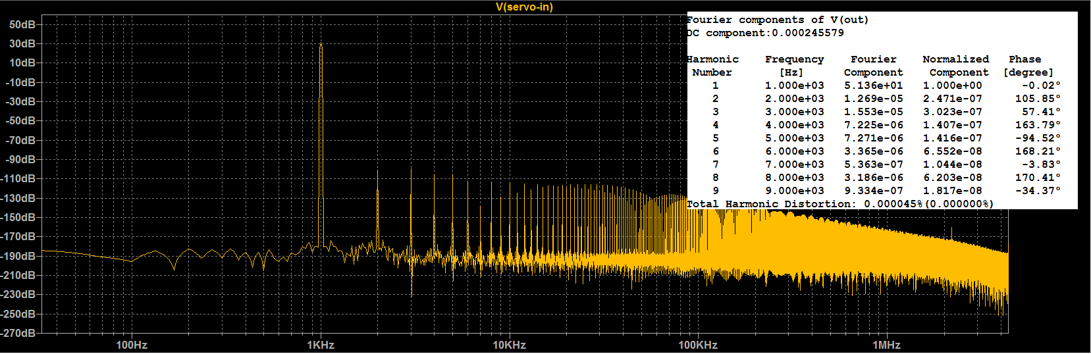This screenshot has width=1091, height=354.
Task: Click the Fourier component 1.553e-05
Action: (874, 112)
